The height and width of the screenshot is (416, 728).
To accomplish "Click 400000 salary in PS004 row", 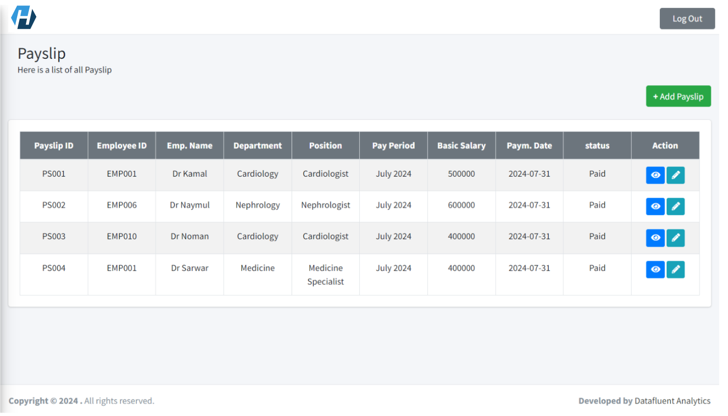I will (x=461, y=268).
